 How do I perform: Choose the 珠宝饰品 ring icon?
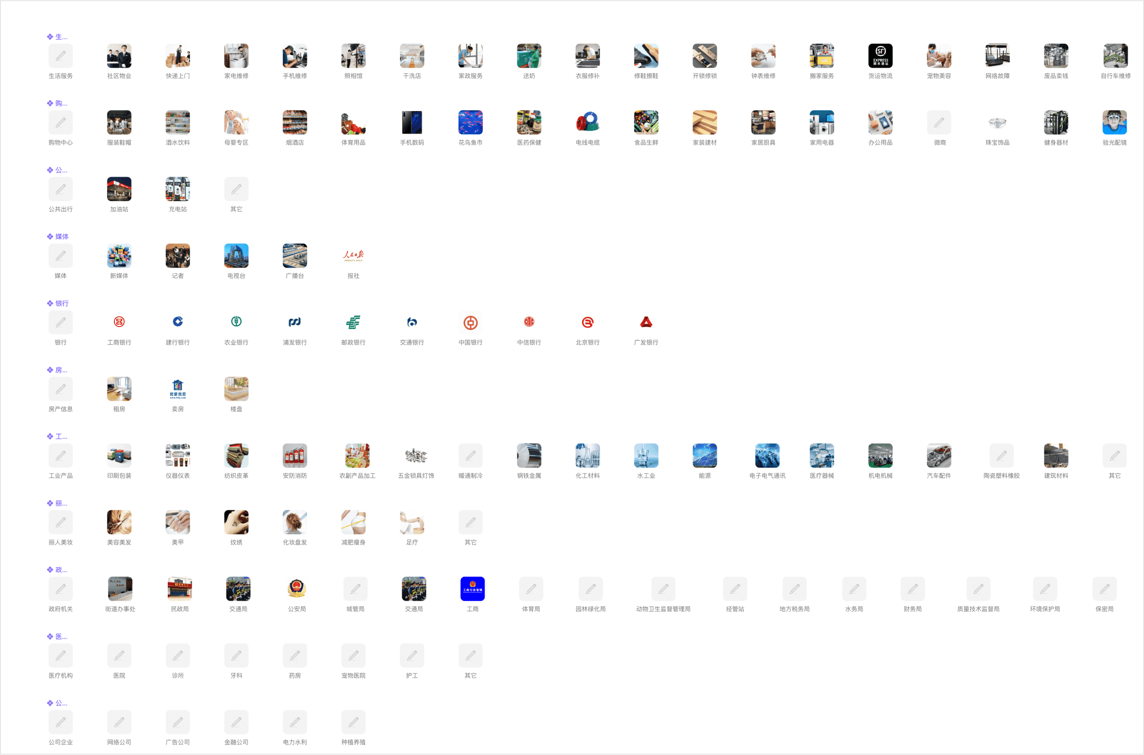coord(997,122)
